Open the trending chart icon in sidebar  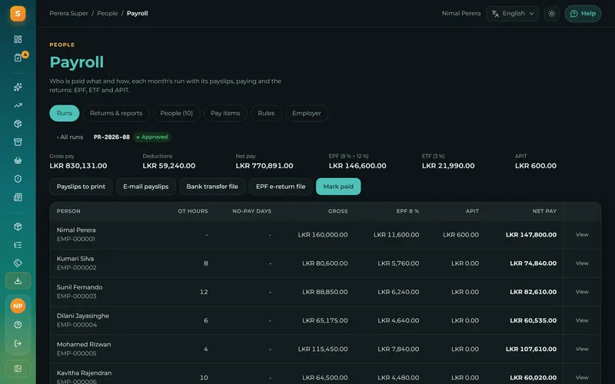click(18, 105)
